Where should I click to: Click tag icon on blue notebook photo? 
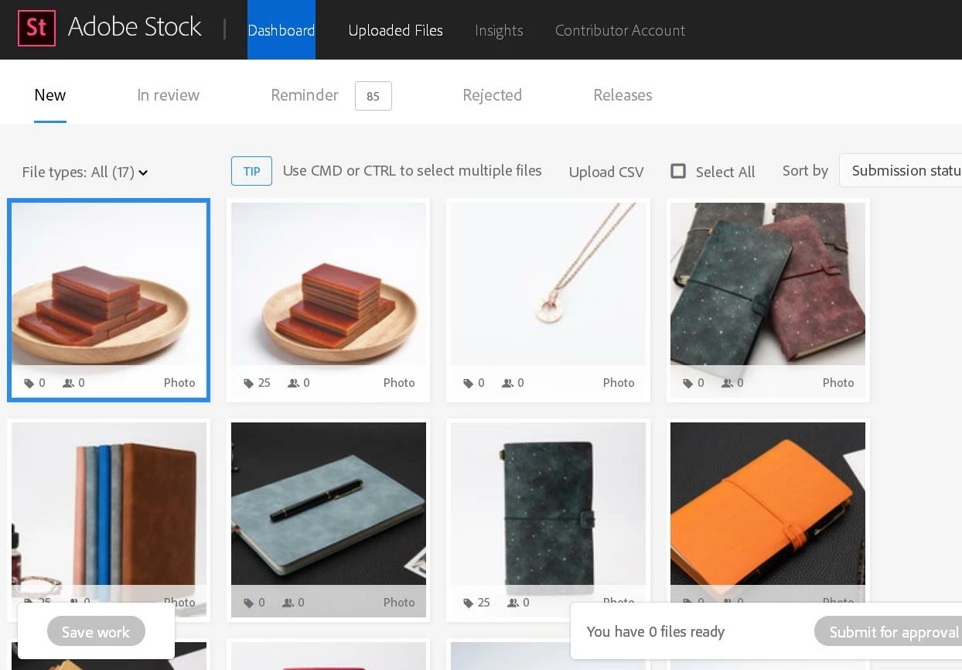click(x=249, y=603)
